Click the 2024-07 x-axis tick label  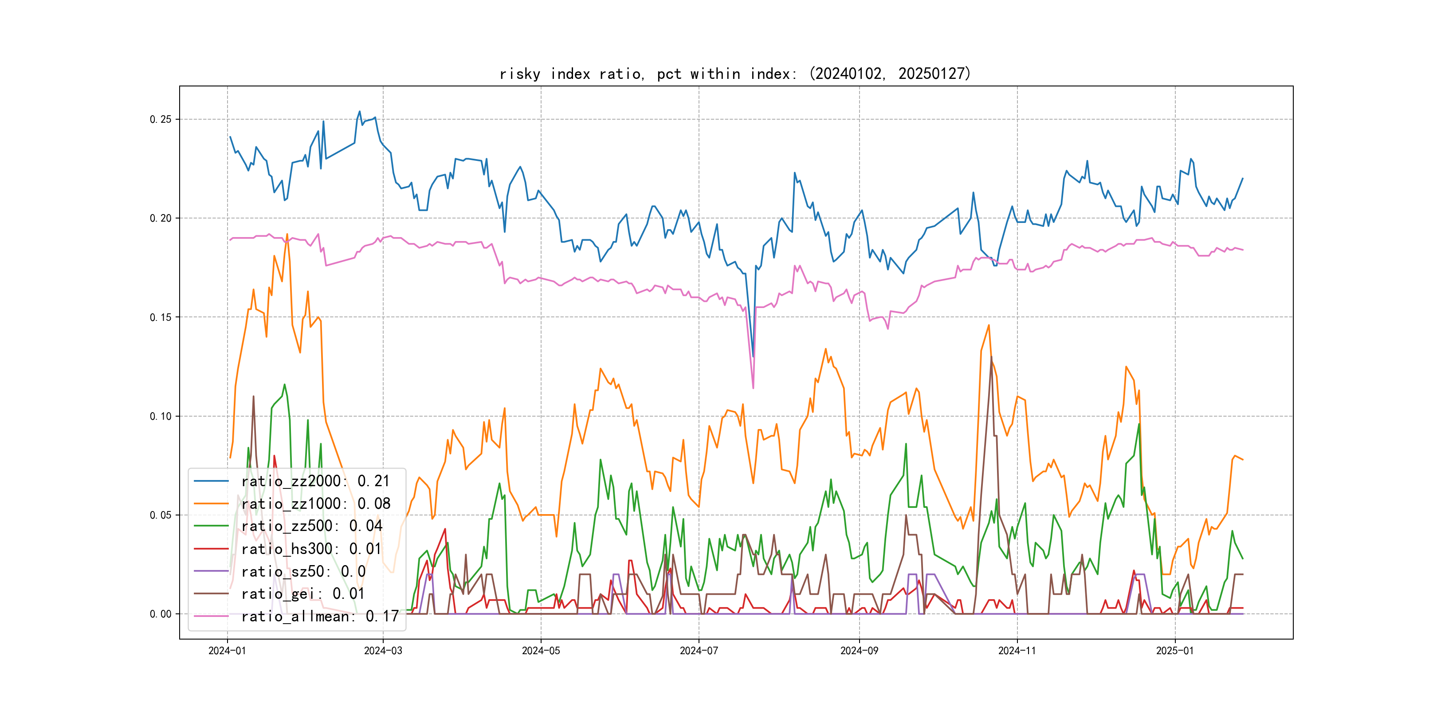click(699, 651)
